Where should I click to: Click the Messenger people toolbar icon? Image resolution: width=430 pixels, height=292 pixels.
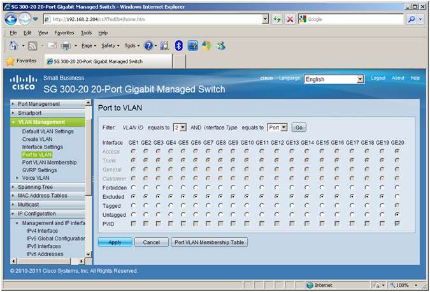[220, 45]
